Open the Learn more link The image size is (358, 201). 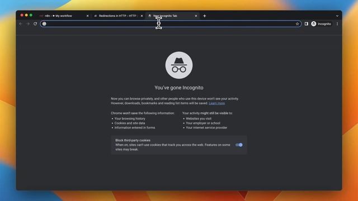click(216, 103)
